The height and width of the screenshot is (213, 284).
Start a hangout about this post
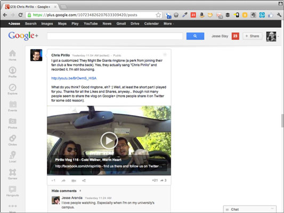(74, 181)
